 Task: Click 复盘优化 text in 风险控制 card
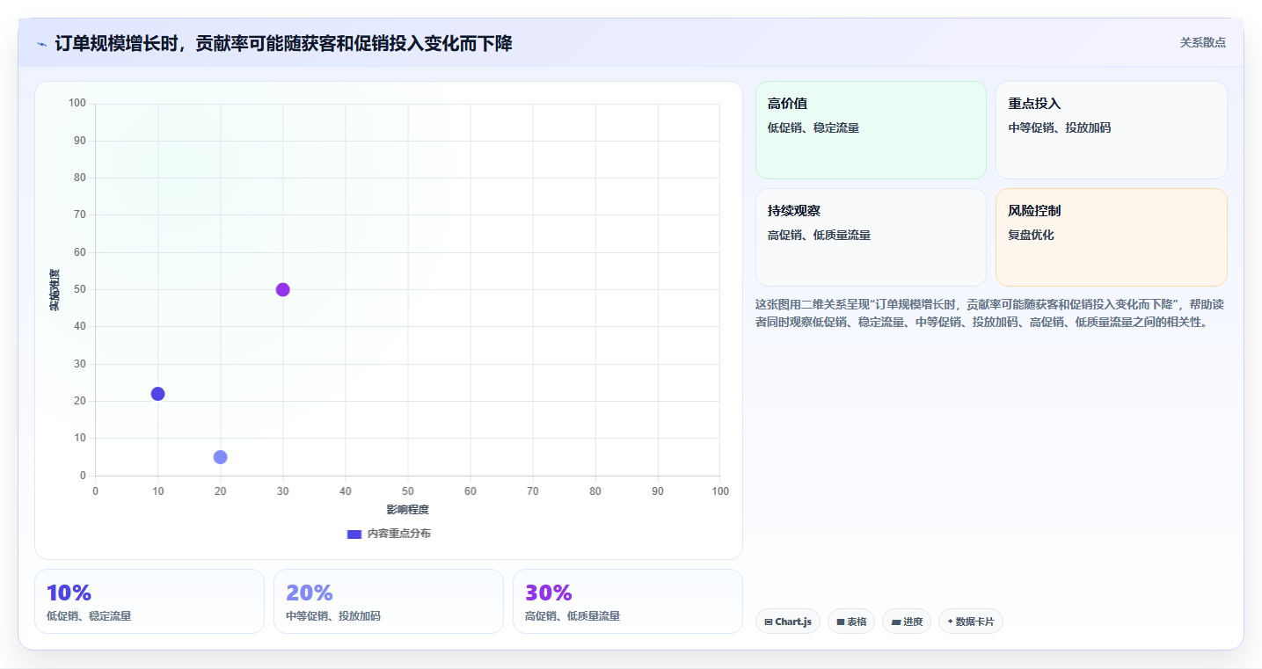click(x=1031, y=235)
